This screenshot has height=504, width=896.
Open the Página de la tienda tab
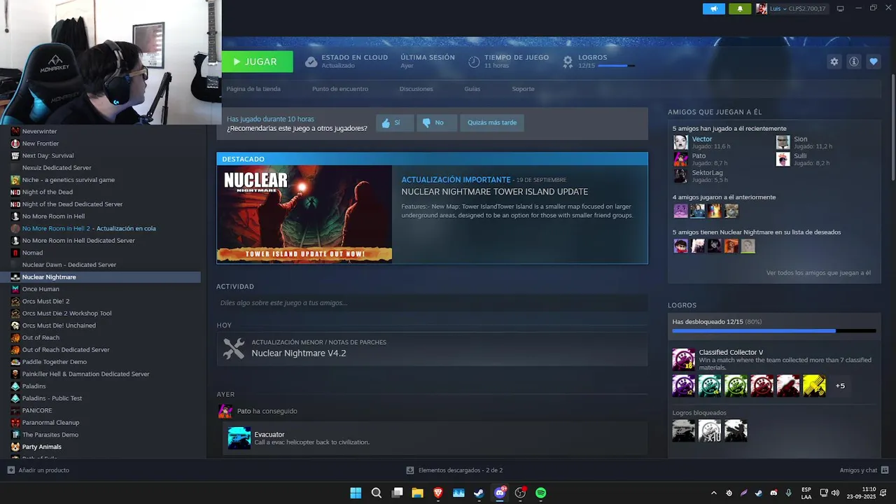253,89
